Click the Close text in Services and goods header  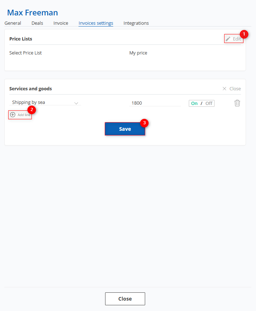pyautogui.click(x=235, y=88)
